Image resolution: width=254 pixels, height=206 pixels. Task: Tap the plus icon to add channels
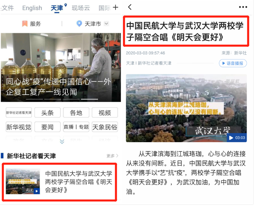click(x=115, y=7)
